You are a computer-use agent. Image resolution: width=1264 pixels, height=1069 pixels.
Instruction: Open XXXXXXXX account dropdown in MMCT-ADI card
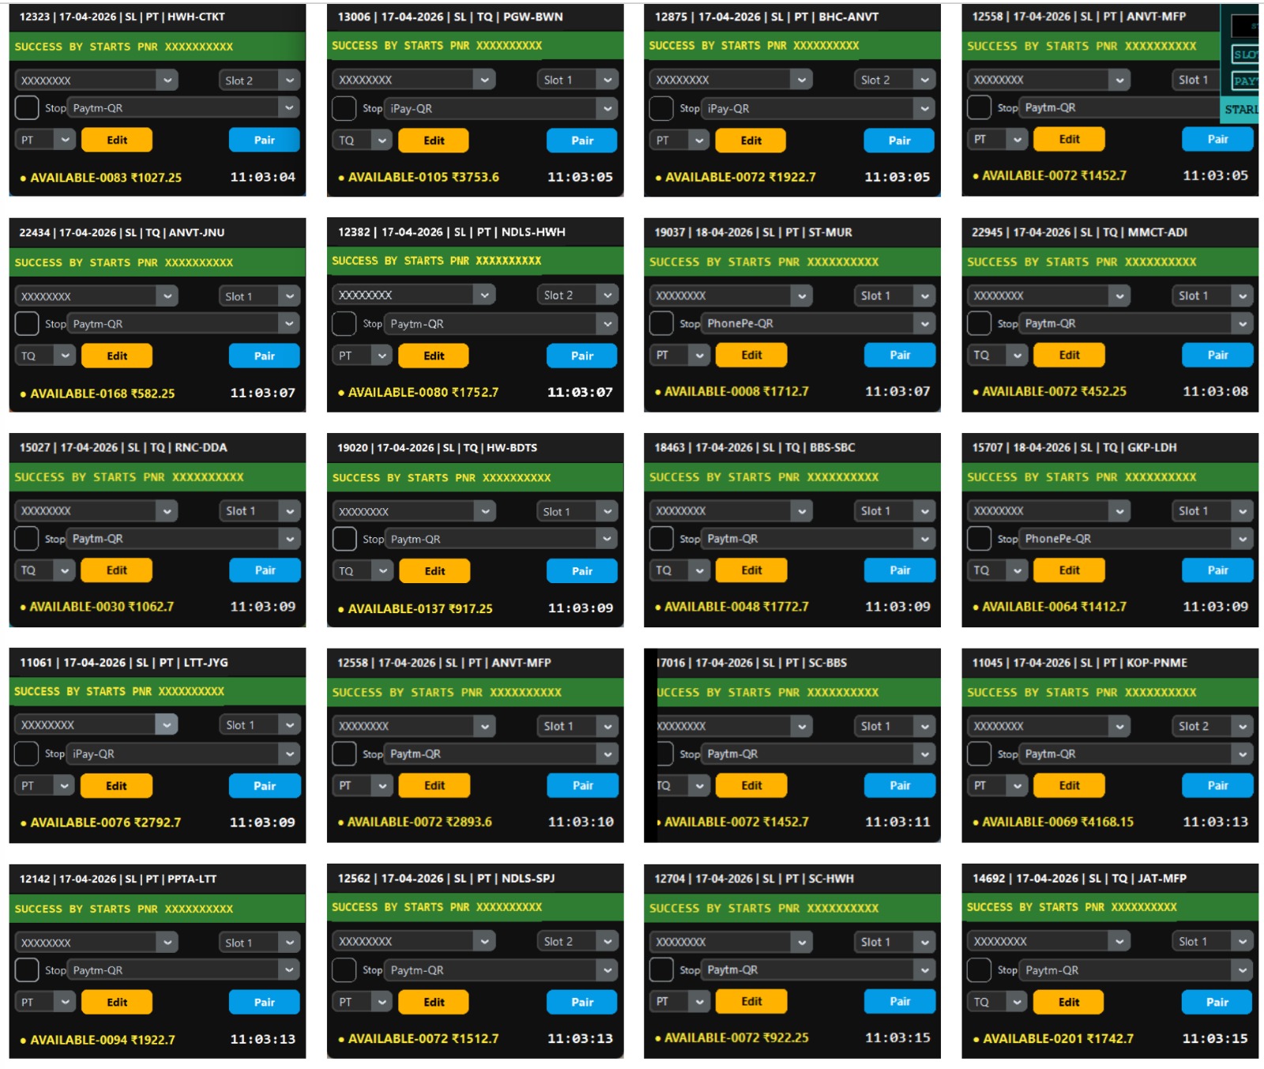point(1049,295)
